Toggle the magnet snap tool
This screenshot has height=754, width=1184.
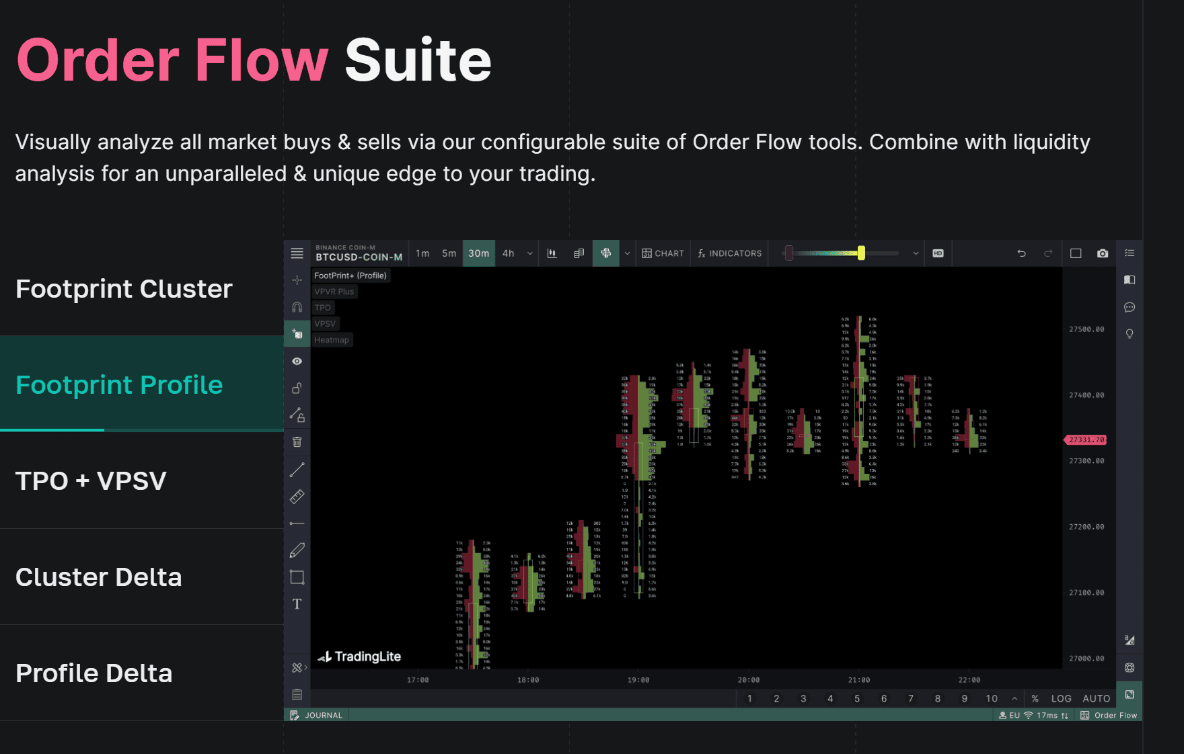tap(297, 307)
